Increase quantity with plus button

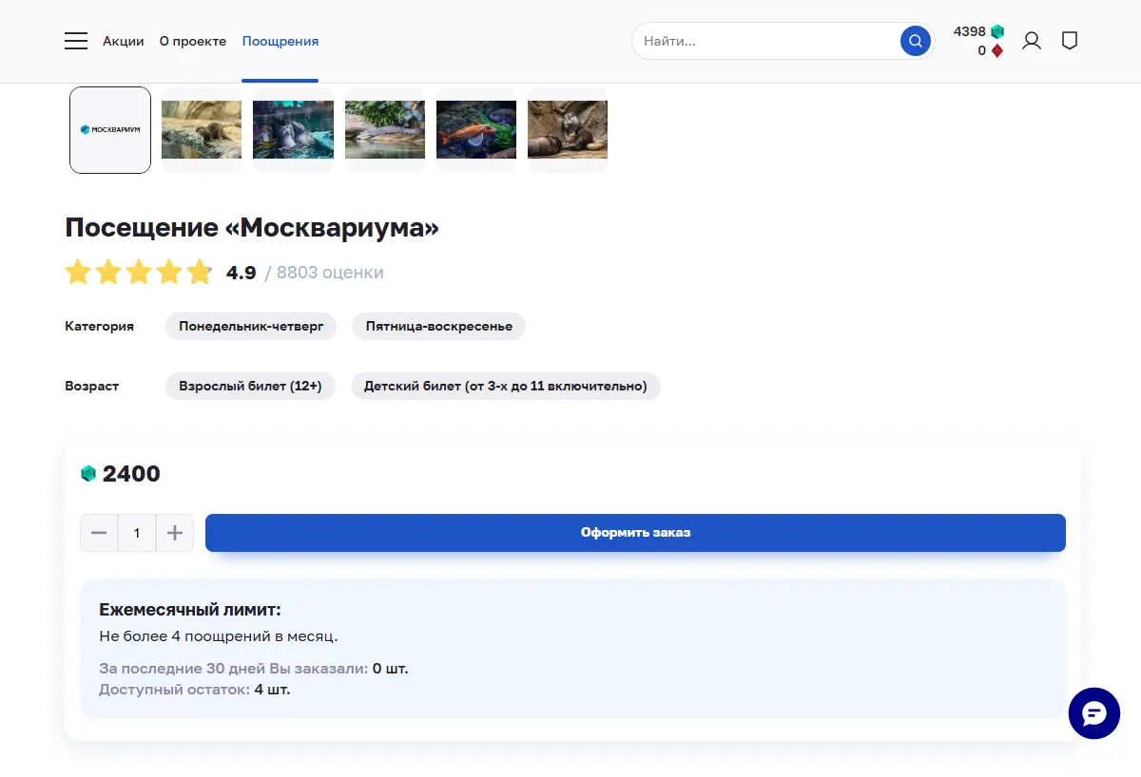[175, 533]
